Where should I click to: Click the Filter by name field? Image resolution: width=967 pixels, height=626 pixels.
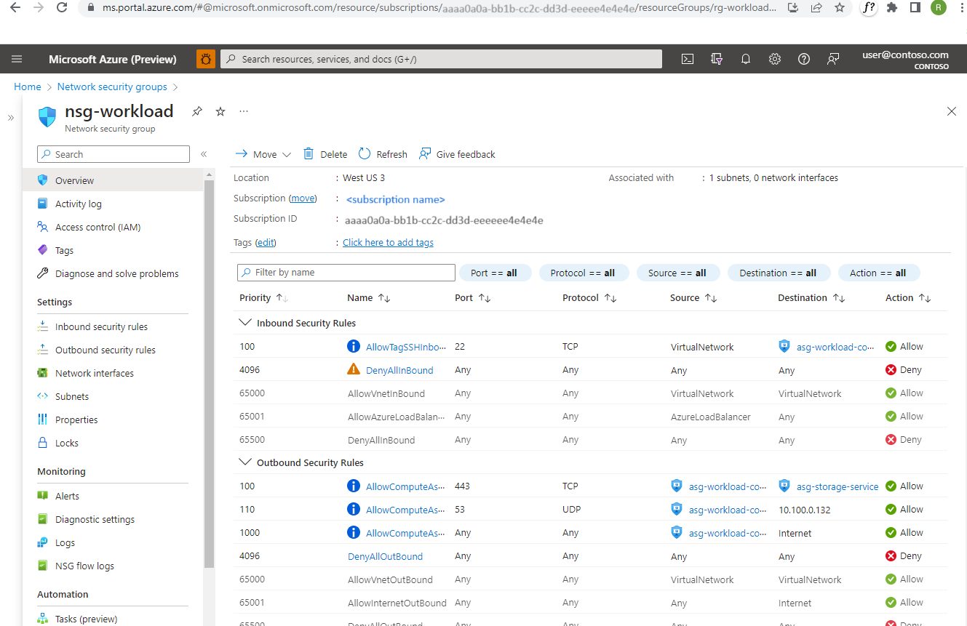tap(346, 273)
